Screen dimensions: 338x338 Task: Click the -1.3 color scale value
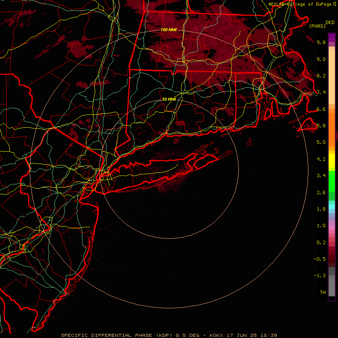coord(320,276)
